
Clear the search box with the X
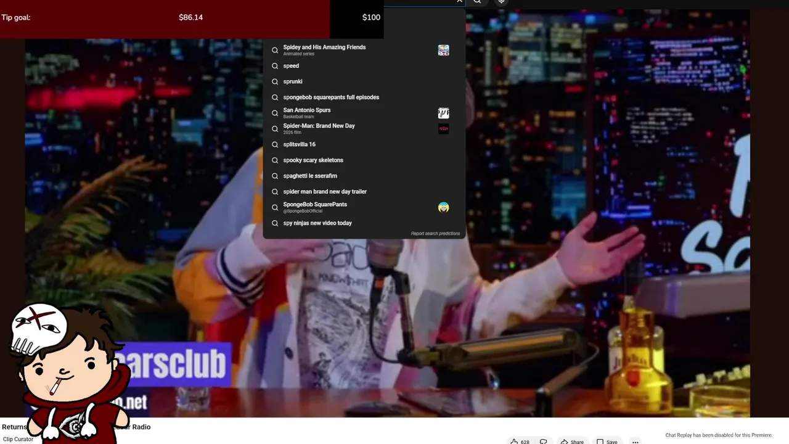tap(459, 1)
